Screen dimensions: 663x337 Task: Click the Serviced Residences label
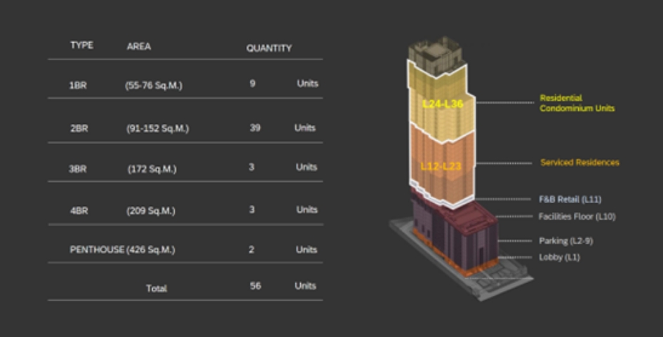[580, 163]
